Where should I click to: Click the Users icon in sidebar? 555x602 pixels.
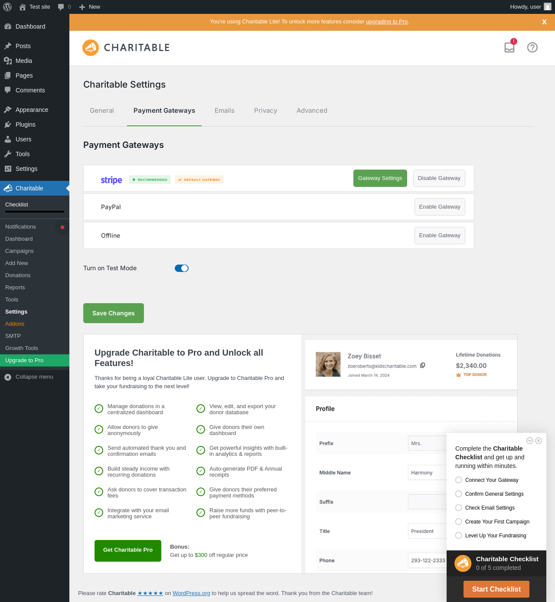pos(8,139)
